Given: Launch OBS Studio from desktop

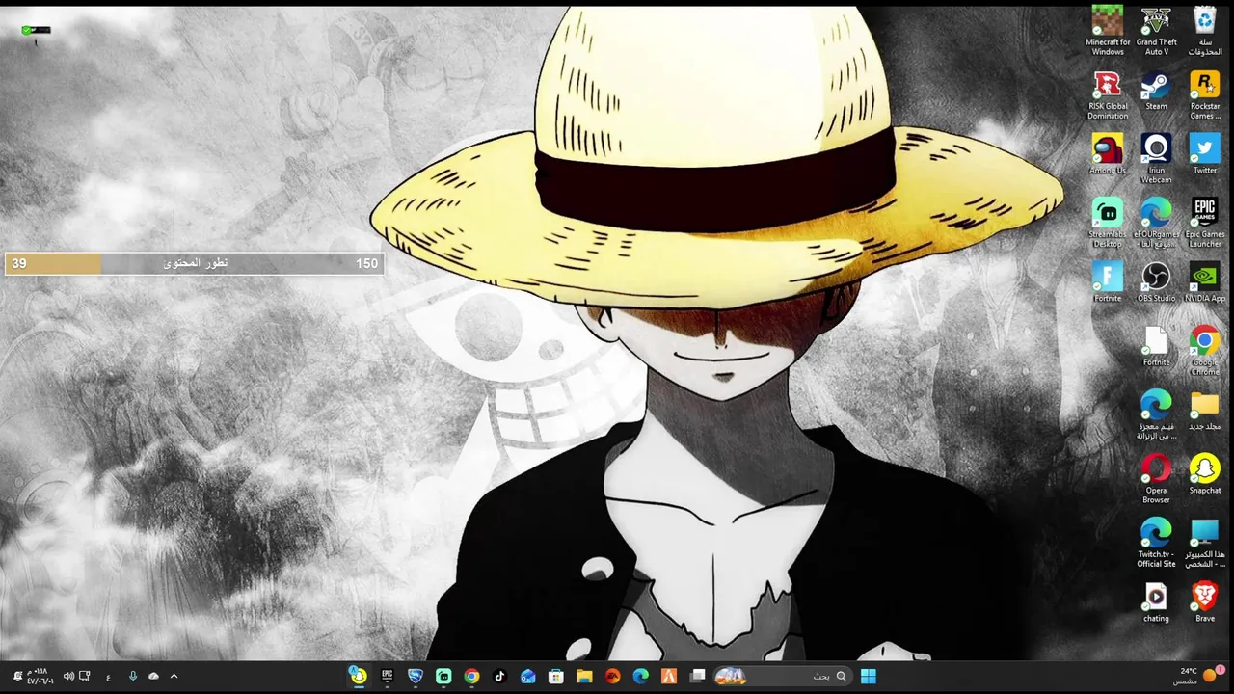Looking at the screenshot, I should click(1156, 282).
